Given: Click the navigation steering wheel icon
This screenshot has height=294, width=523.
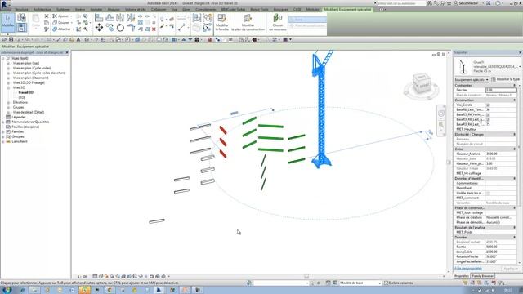Looking at the screenshot, I should click(441, 114).
